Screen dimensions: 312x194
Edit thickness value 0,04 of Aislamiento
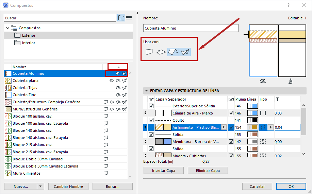(x=287, y=127)
